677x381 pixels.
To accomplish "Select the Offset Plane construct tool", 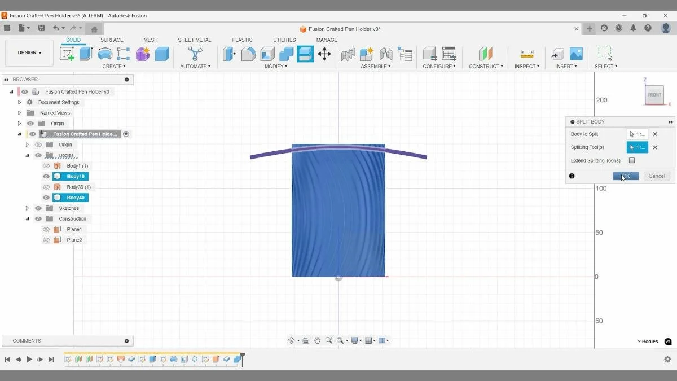I will point(486,54).
